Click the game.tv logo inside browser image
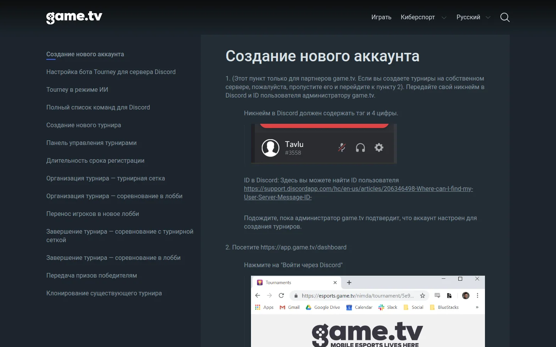The height and width of the screenshot is (347, 556). click(367, 334)
